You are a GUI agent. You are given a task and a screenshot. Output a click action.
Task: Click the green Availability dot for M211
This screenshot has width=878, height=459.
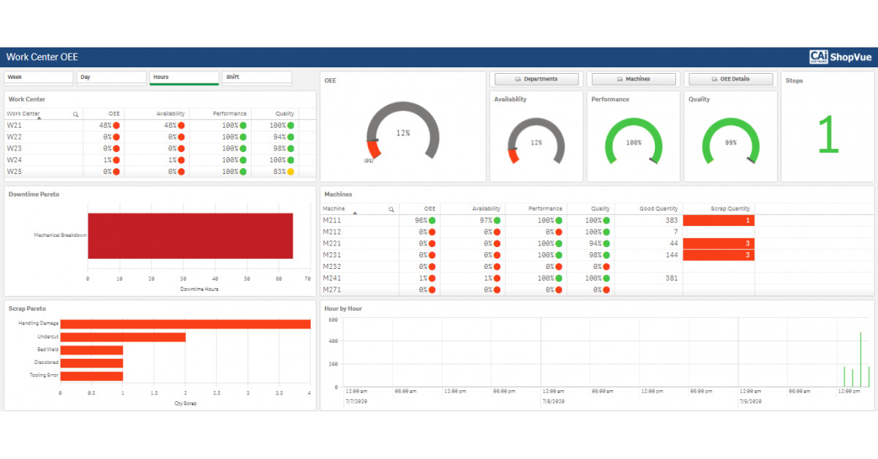498,219
